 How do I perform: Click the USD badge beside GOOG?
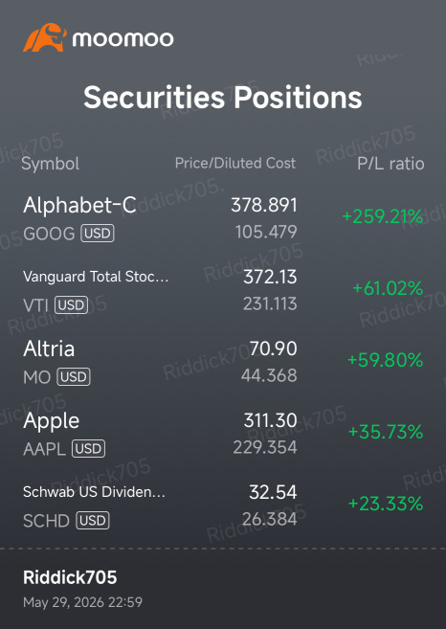(98, 234)
